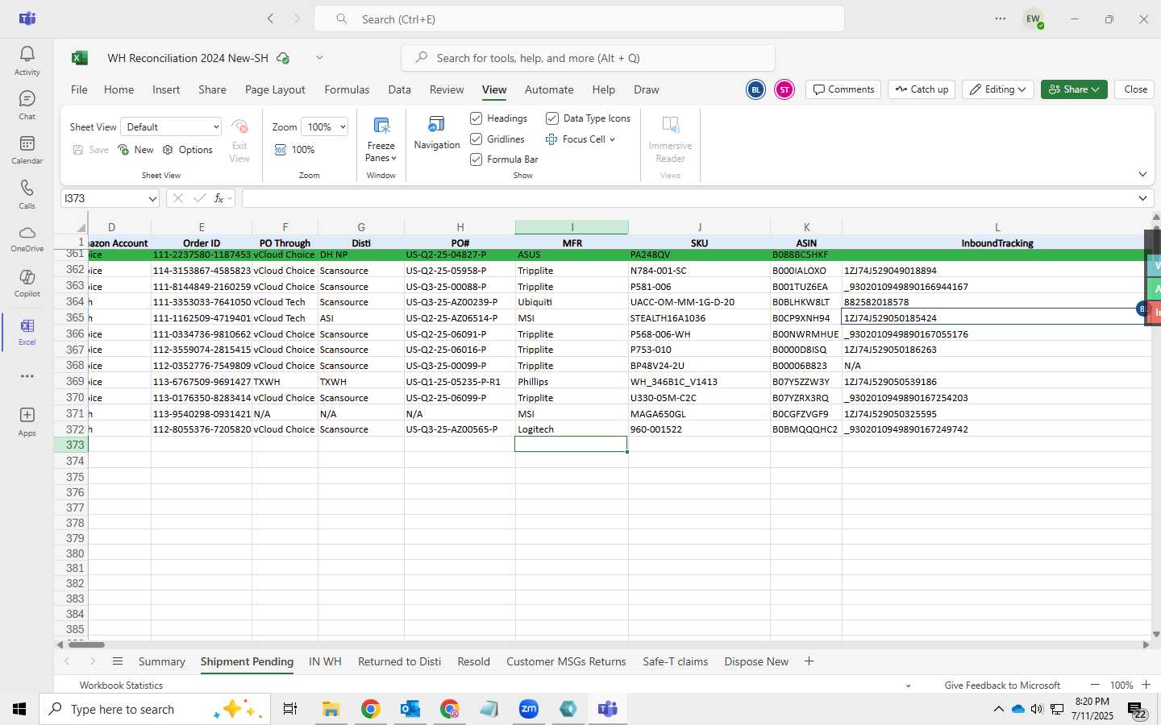Open workbook title dropdown arrow
1161x725 pixels.
[x=319, y=57]
